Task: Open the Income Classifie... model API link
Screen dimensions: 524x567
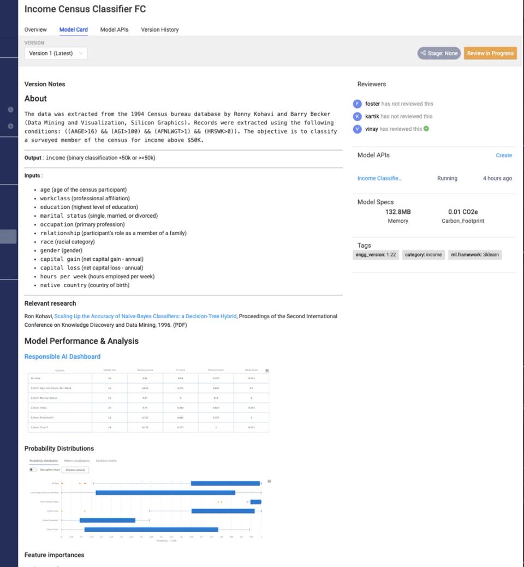Action: pyautogui.click(x=379, y=178)
